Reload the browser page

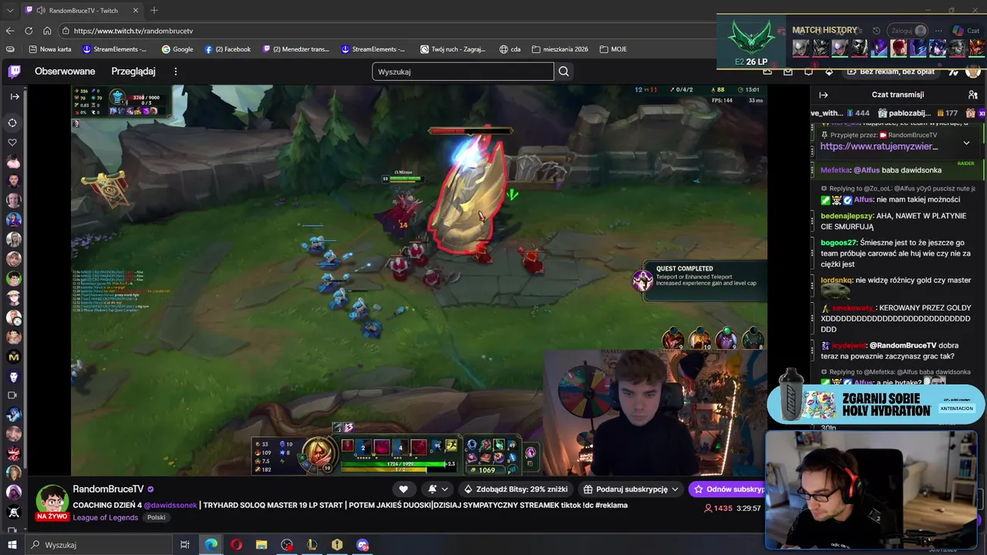point(29,31)
